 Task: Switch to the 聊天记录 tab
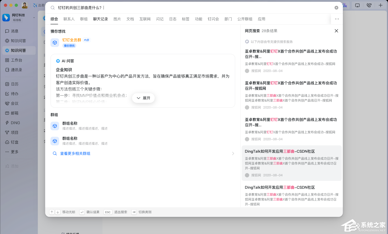100,19
